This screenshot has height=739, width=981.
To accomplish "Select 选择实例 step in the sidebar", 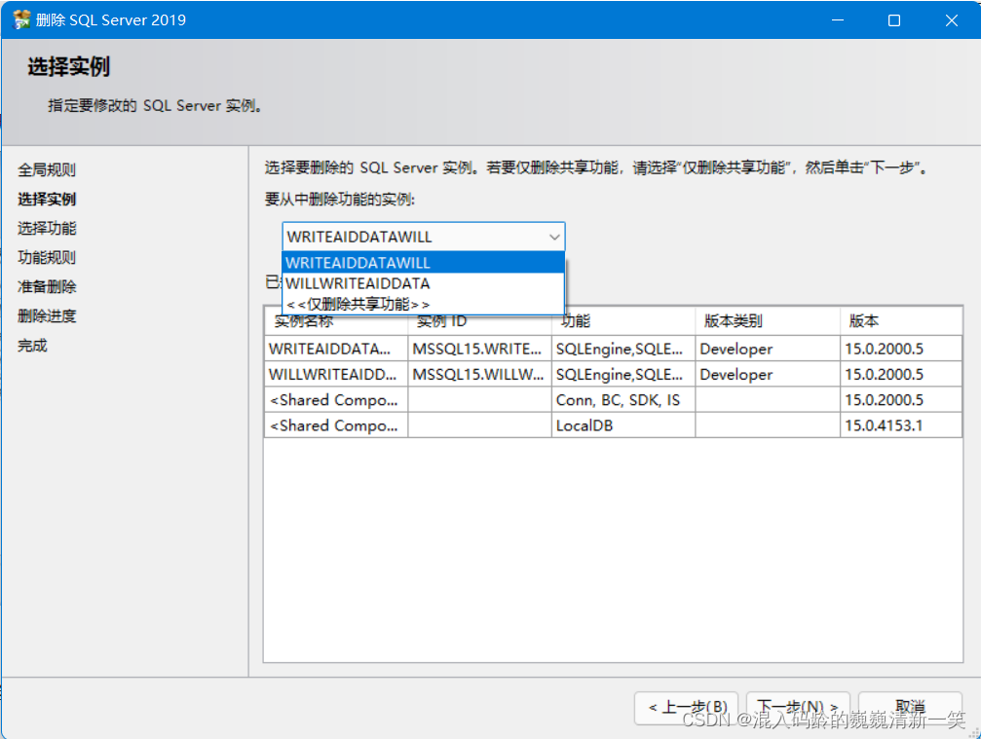I will point(47,199).
